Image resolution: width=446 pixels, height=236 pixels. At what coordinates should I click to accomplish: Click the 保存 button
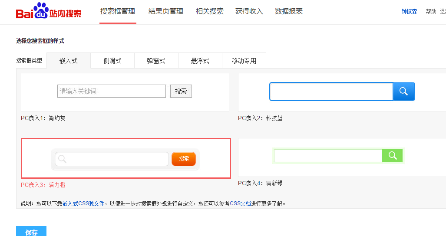tap(31, 232)
